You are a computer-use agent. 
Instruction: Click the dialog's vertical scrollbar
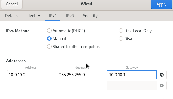pos(172,41)
